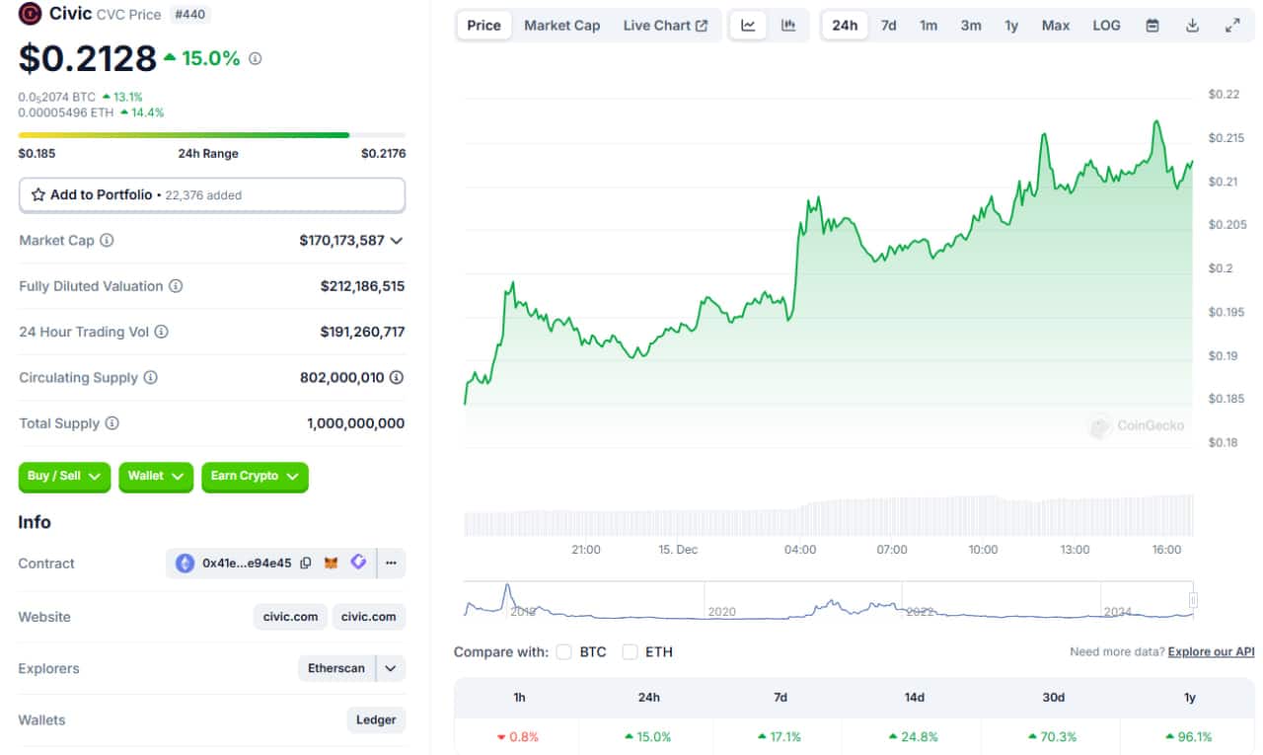Open the Earn Crypto dropdown

[255, 477]
